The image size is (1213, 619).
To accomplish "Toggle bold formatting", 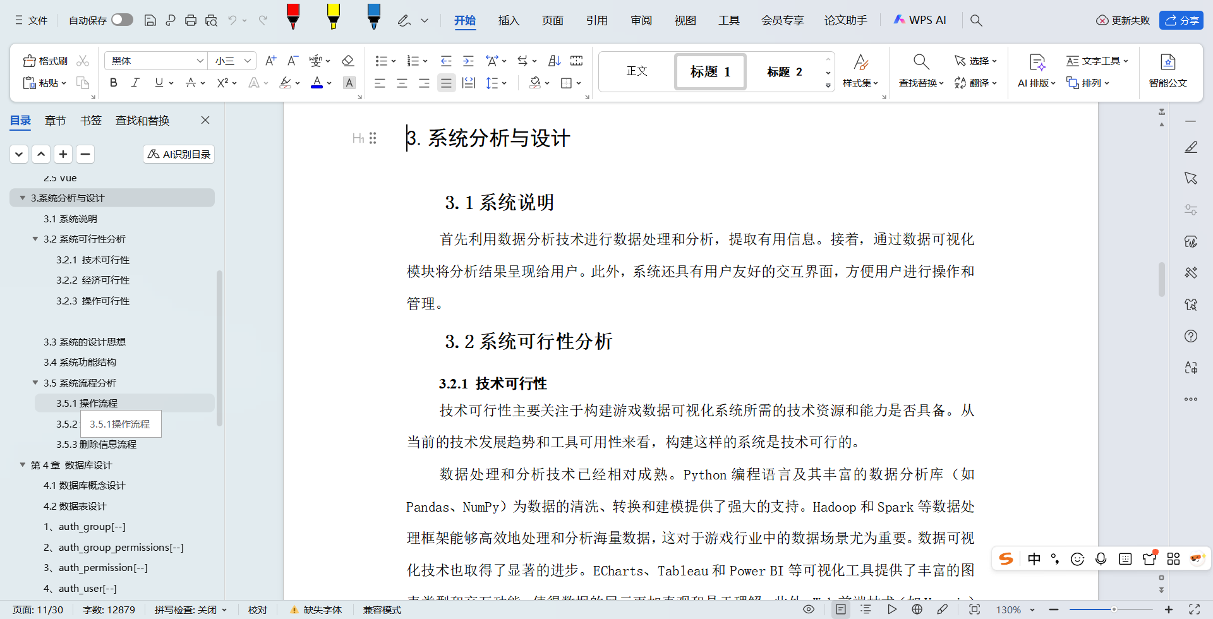I will pyautogui.click(x=113, y=83).
